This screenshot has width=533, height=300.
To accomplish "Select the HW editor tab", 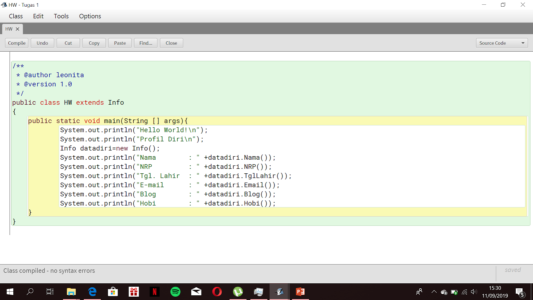I will pos(9,29).
